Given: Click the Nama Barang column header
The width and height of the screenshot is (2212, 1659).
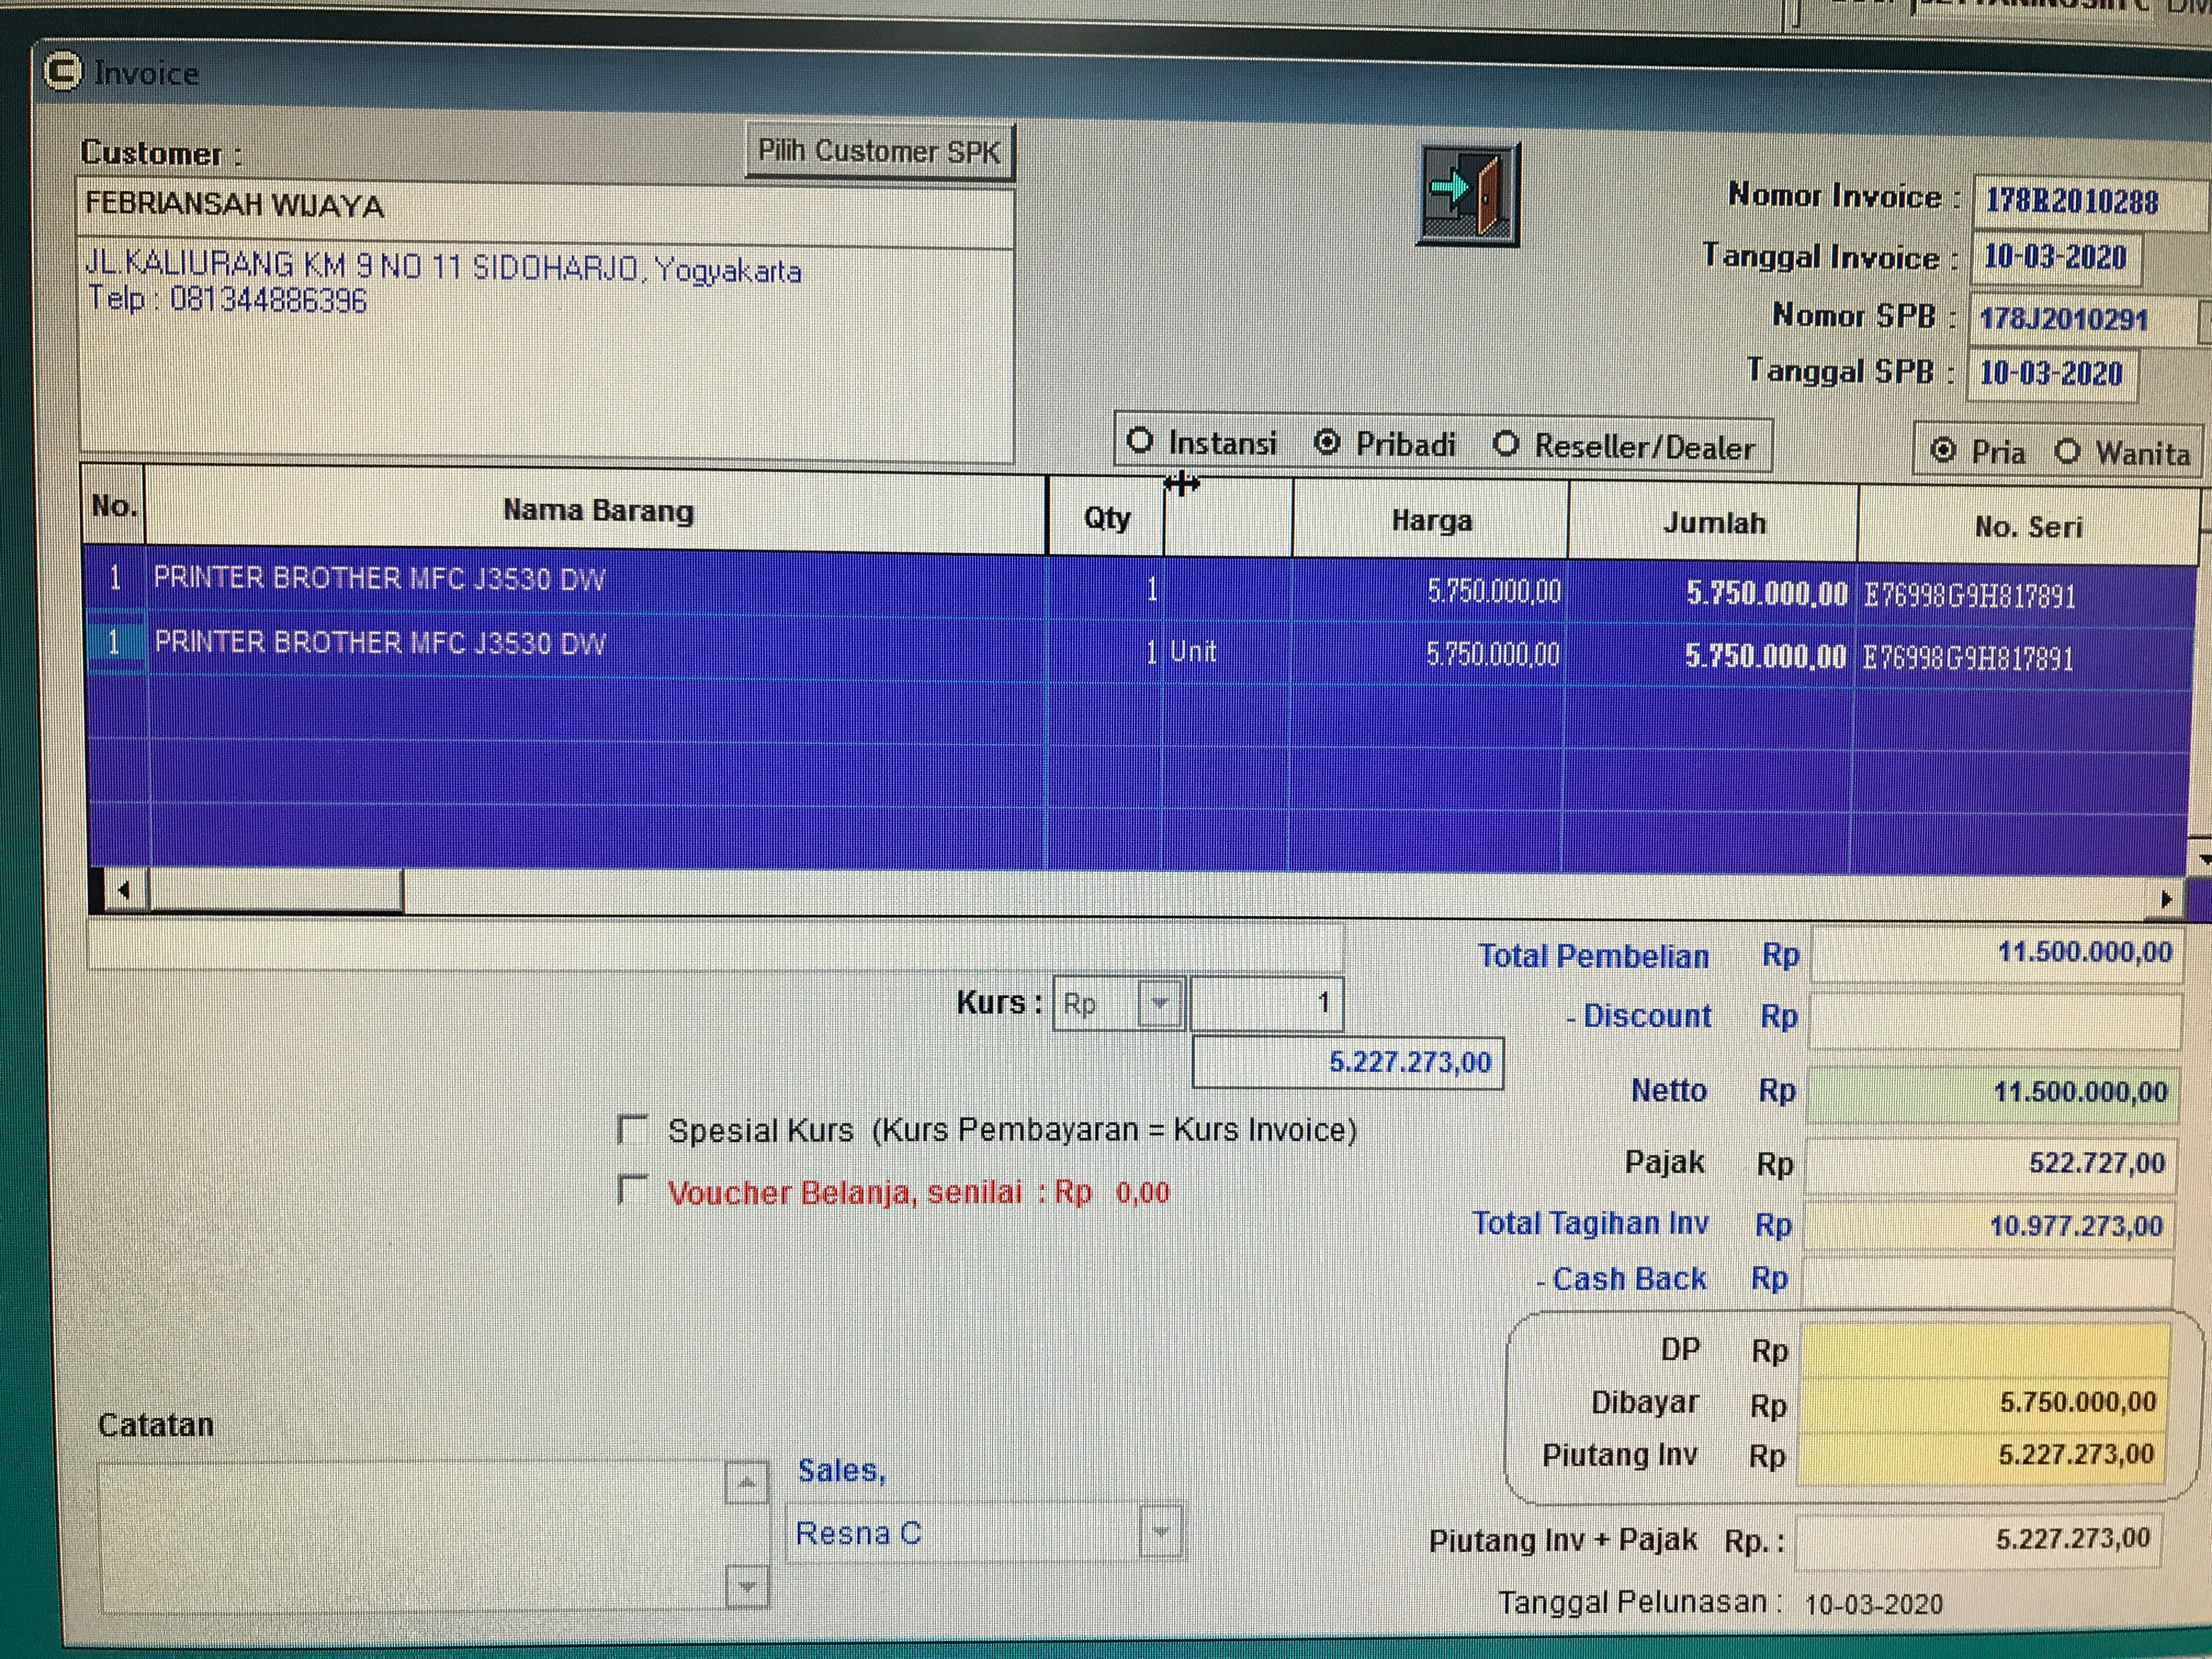Looking at the screenshot, I should [x=597, y=511].
